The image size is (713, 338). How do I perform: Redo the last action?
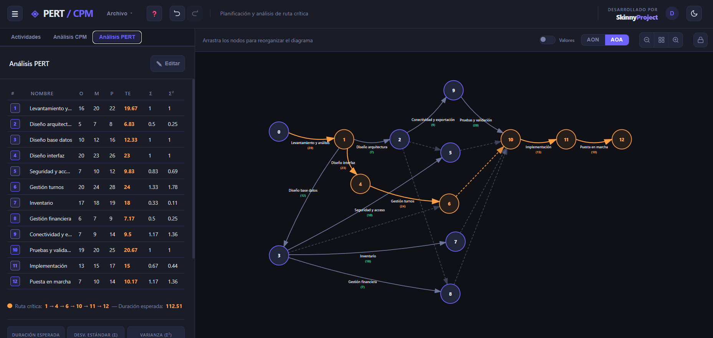tap(195, 14)
